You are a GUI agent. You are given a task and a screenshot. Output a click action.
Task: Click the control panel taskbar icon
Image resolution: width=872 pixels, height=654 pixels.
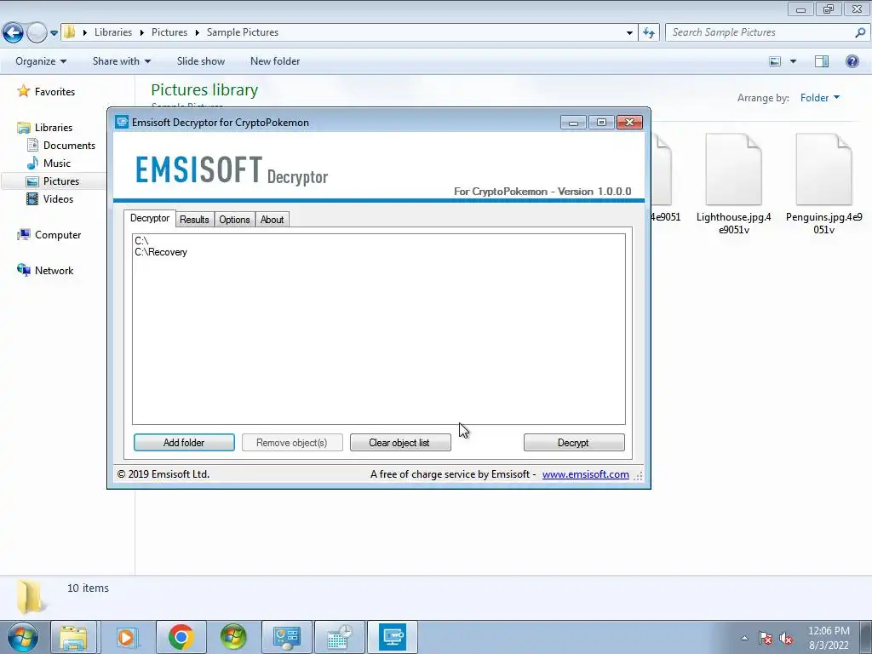[287, 637]
